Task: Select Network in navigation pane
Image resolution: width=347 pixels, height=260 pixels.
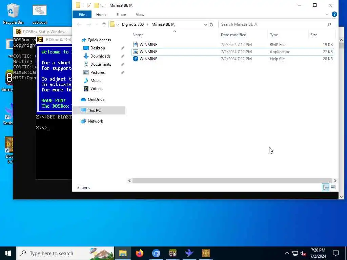Action: click(95, 121)
